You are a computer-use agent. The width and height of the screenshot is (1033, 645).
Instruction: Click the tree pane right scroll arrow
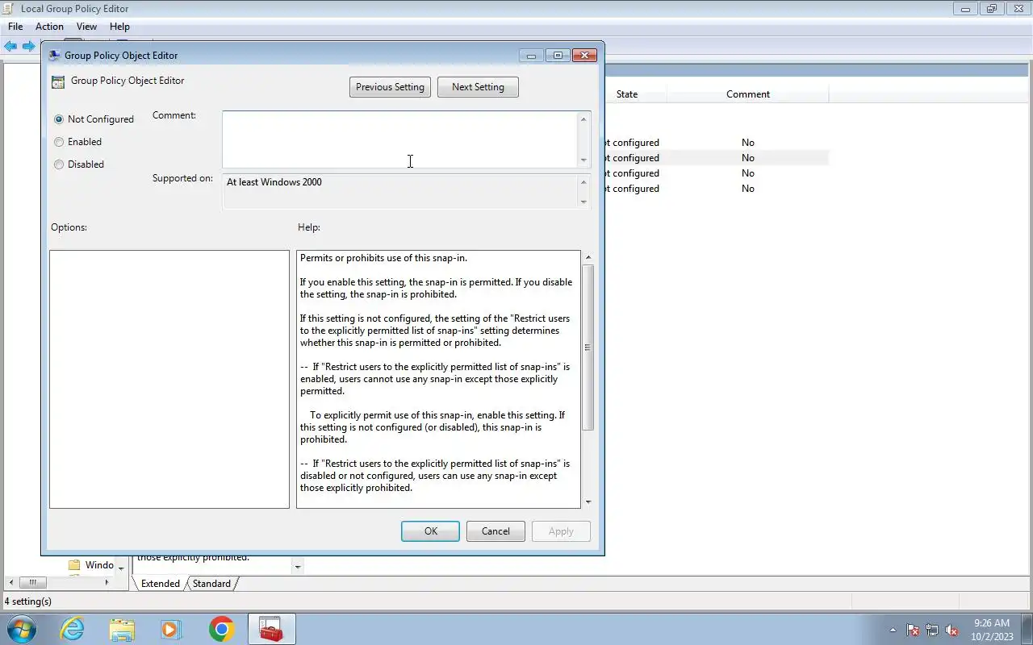pyautogui.click(x=107, y=583)
